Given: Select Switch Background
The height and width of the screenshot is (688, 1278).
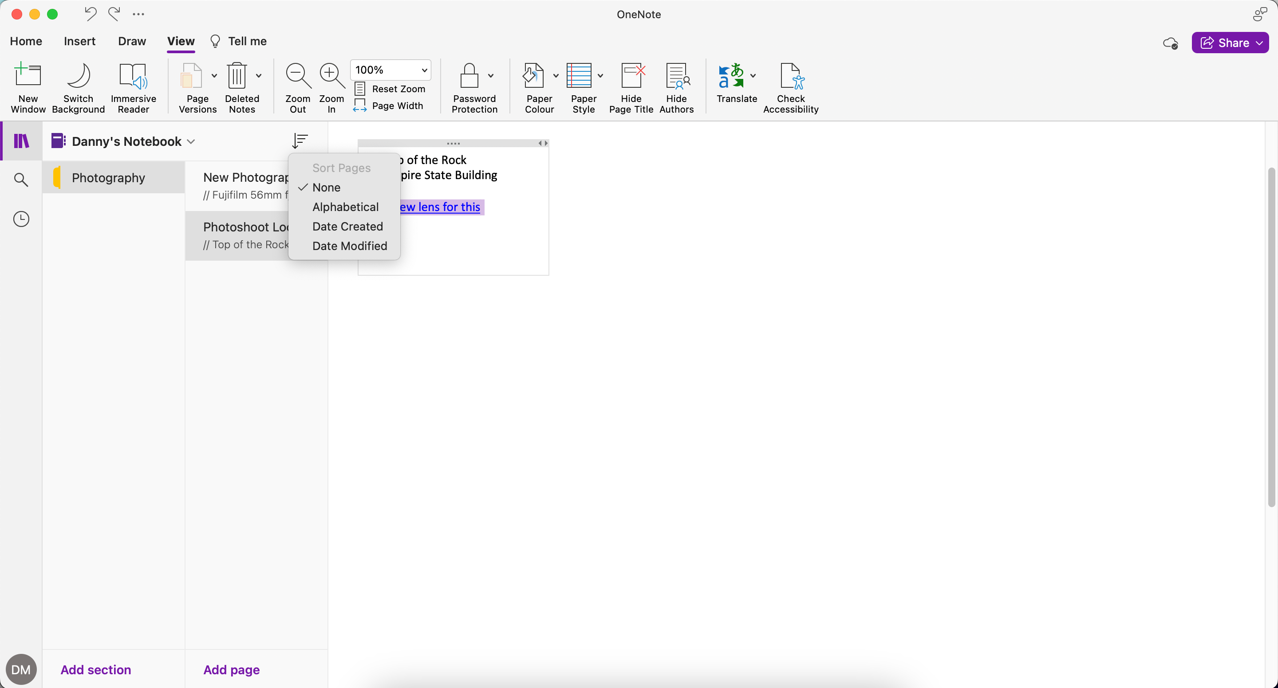Looking at the screenshot, I should tap(79, 87).
